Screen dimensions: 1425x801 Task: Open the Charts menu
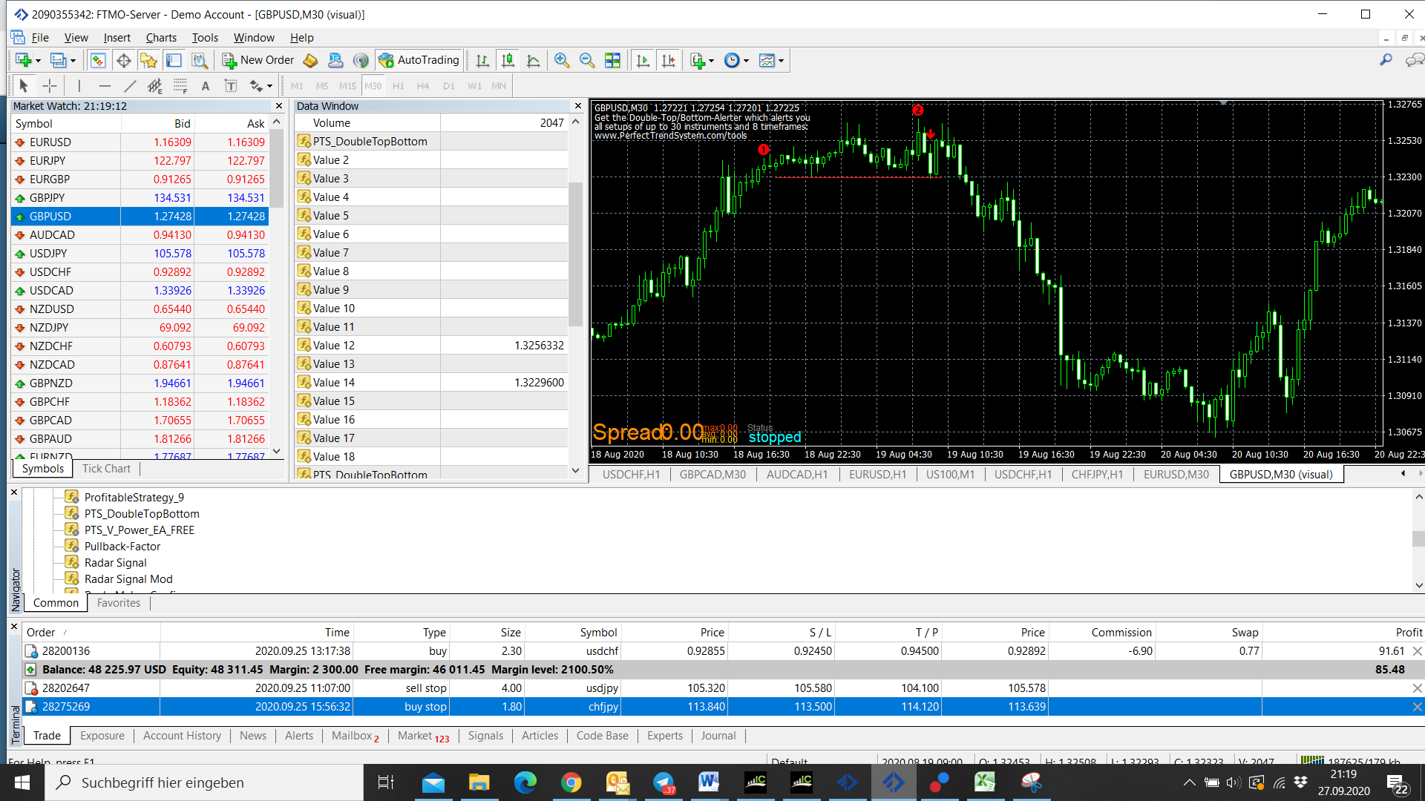(161, 38)
